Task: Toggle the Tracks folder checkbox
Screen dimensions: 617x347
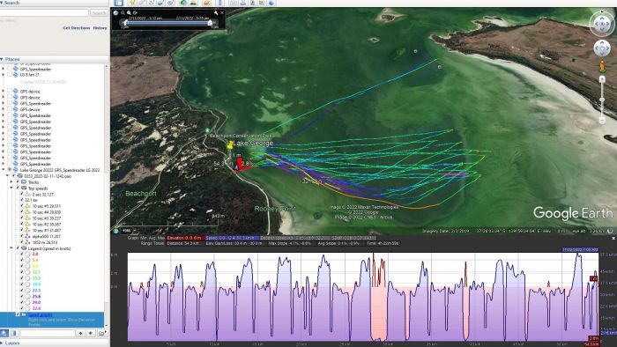Action: click(x=18, y=182)
